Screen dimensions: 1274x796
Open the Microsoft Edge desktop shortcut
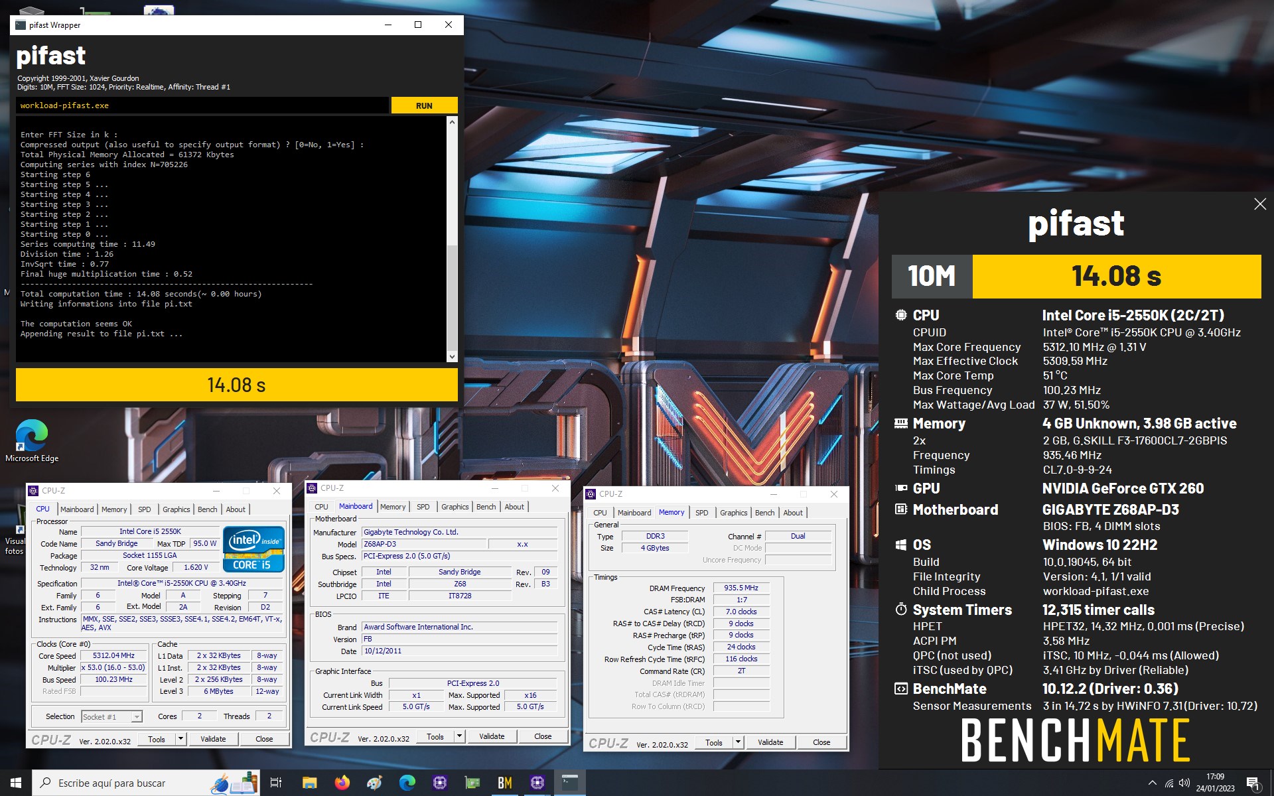[32, 440]
